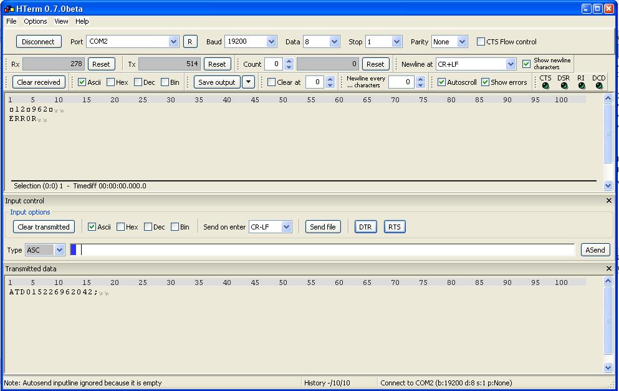Reset the Rx counter

tap(102, 64)
